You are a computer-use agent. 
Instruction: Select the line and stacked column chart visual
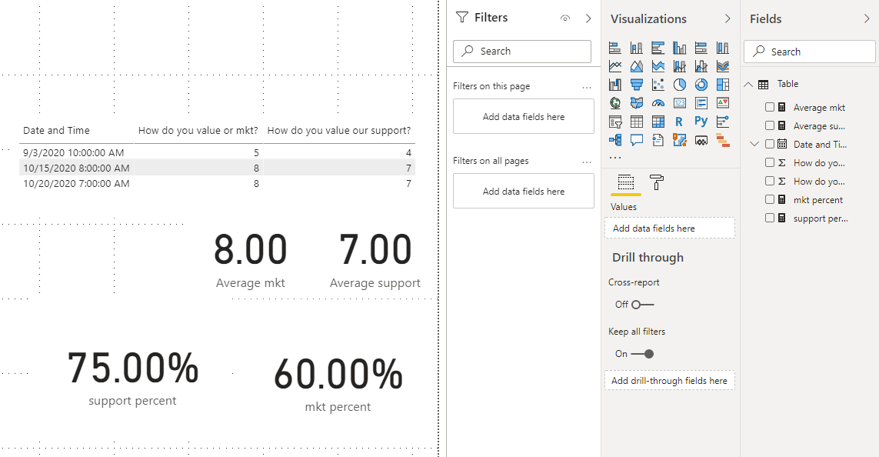point(679,66)
